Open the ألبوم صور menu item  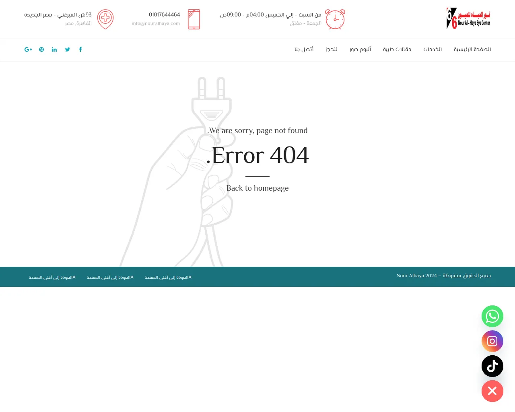pos(360,49)
